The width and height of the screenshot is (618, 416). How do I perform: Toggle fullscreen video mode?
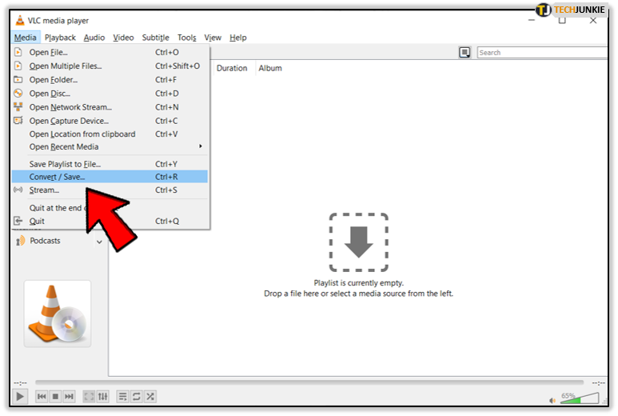coord(89,397)
